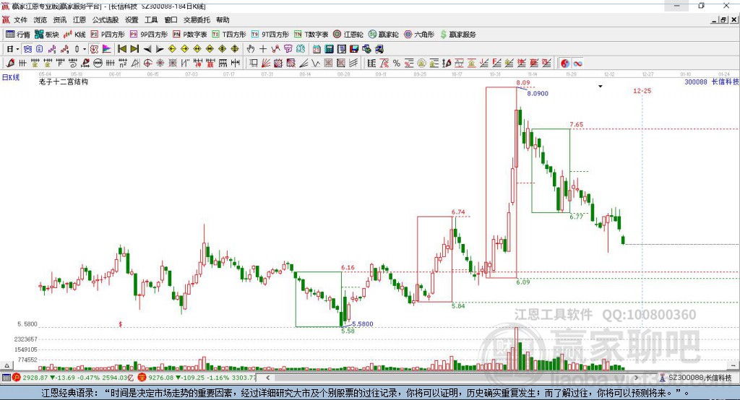Collapse volume panel with bottom-left up arrow
This screenshot has height=400, width=740.
click(7, 365)
